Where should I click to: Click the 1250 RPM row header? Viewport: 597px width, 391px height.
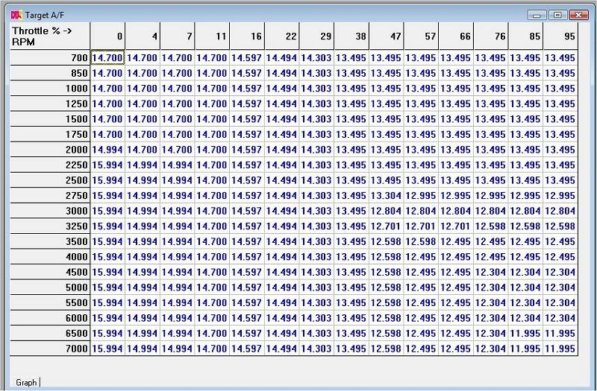(51, 104)
